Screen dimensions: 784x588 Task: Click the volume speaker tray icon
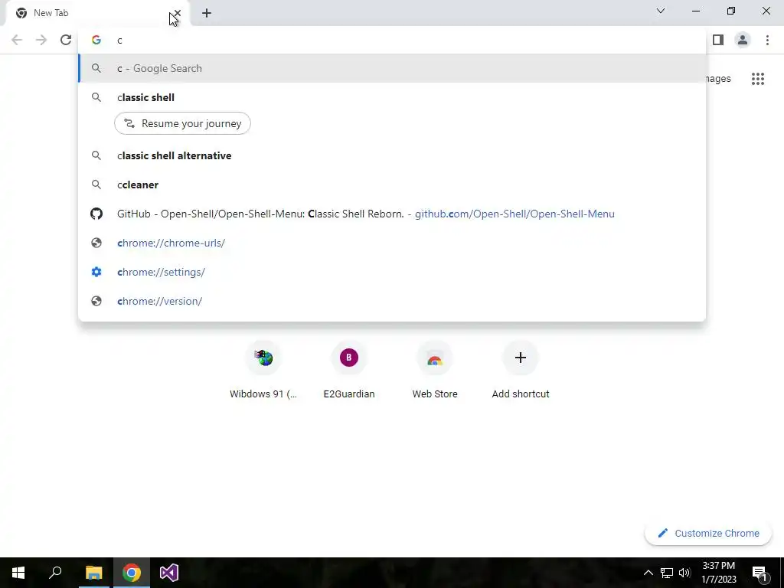coord(684,573)
